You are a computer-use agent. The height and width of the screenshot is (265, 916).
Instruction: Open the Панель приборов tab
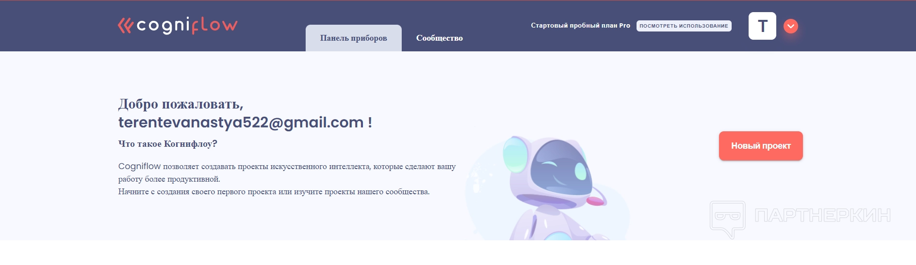pyautogui.click(x=354, y=38)
